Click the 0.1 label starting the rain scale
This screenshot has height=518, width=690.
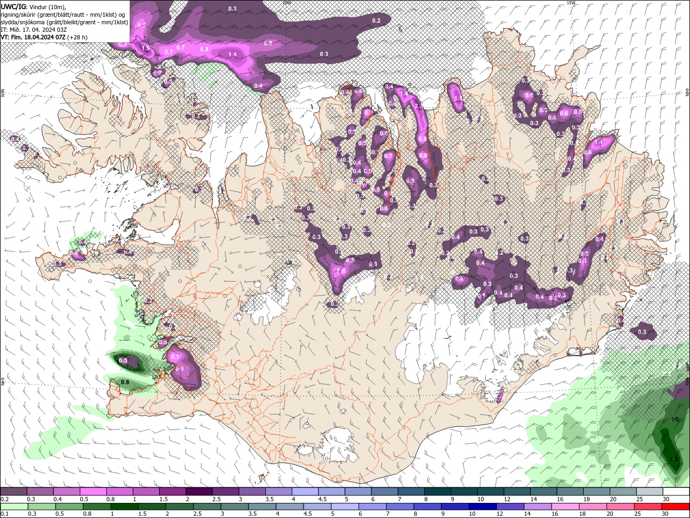[4, 514]
